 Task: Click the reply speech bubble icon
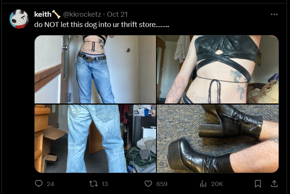39,184
